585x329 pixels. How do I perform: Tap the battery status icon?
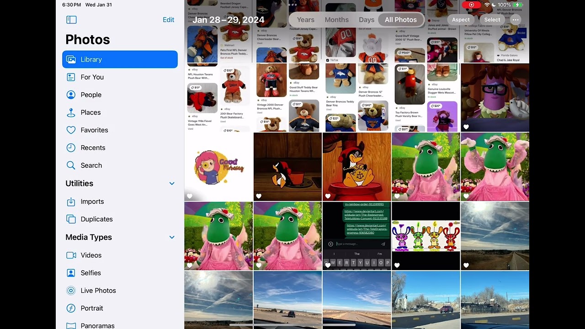pos(518,5)
